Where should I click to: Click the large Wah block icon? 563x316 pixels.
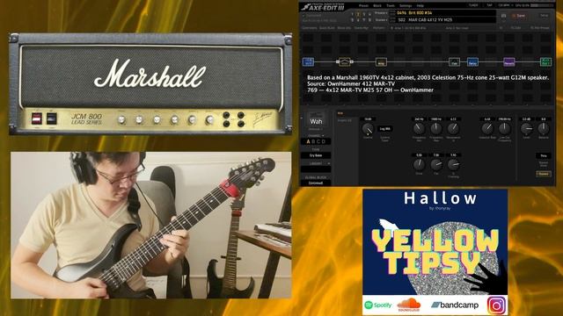(x=316, y=120)
